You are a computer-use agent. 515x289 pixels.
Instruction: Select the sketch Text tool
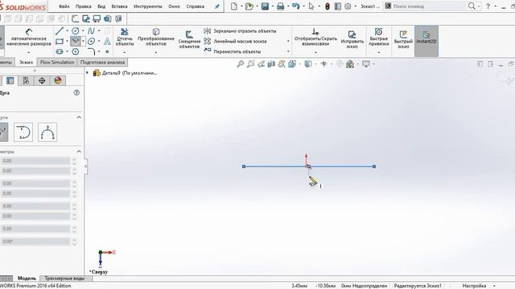107,41
